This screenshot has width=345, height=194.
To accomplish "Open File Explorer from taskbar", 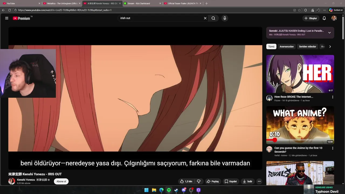I will (x=154, y=190).
